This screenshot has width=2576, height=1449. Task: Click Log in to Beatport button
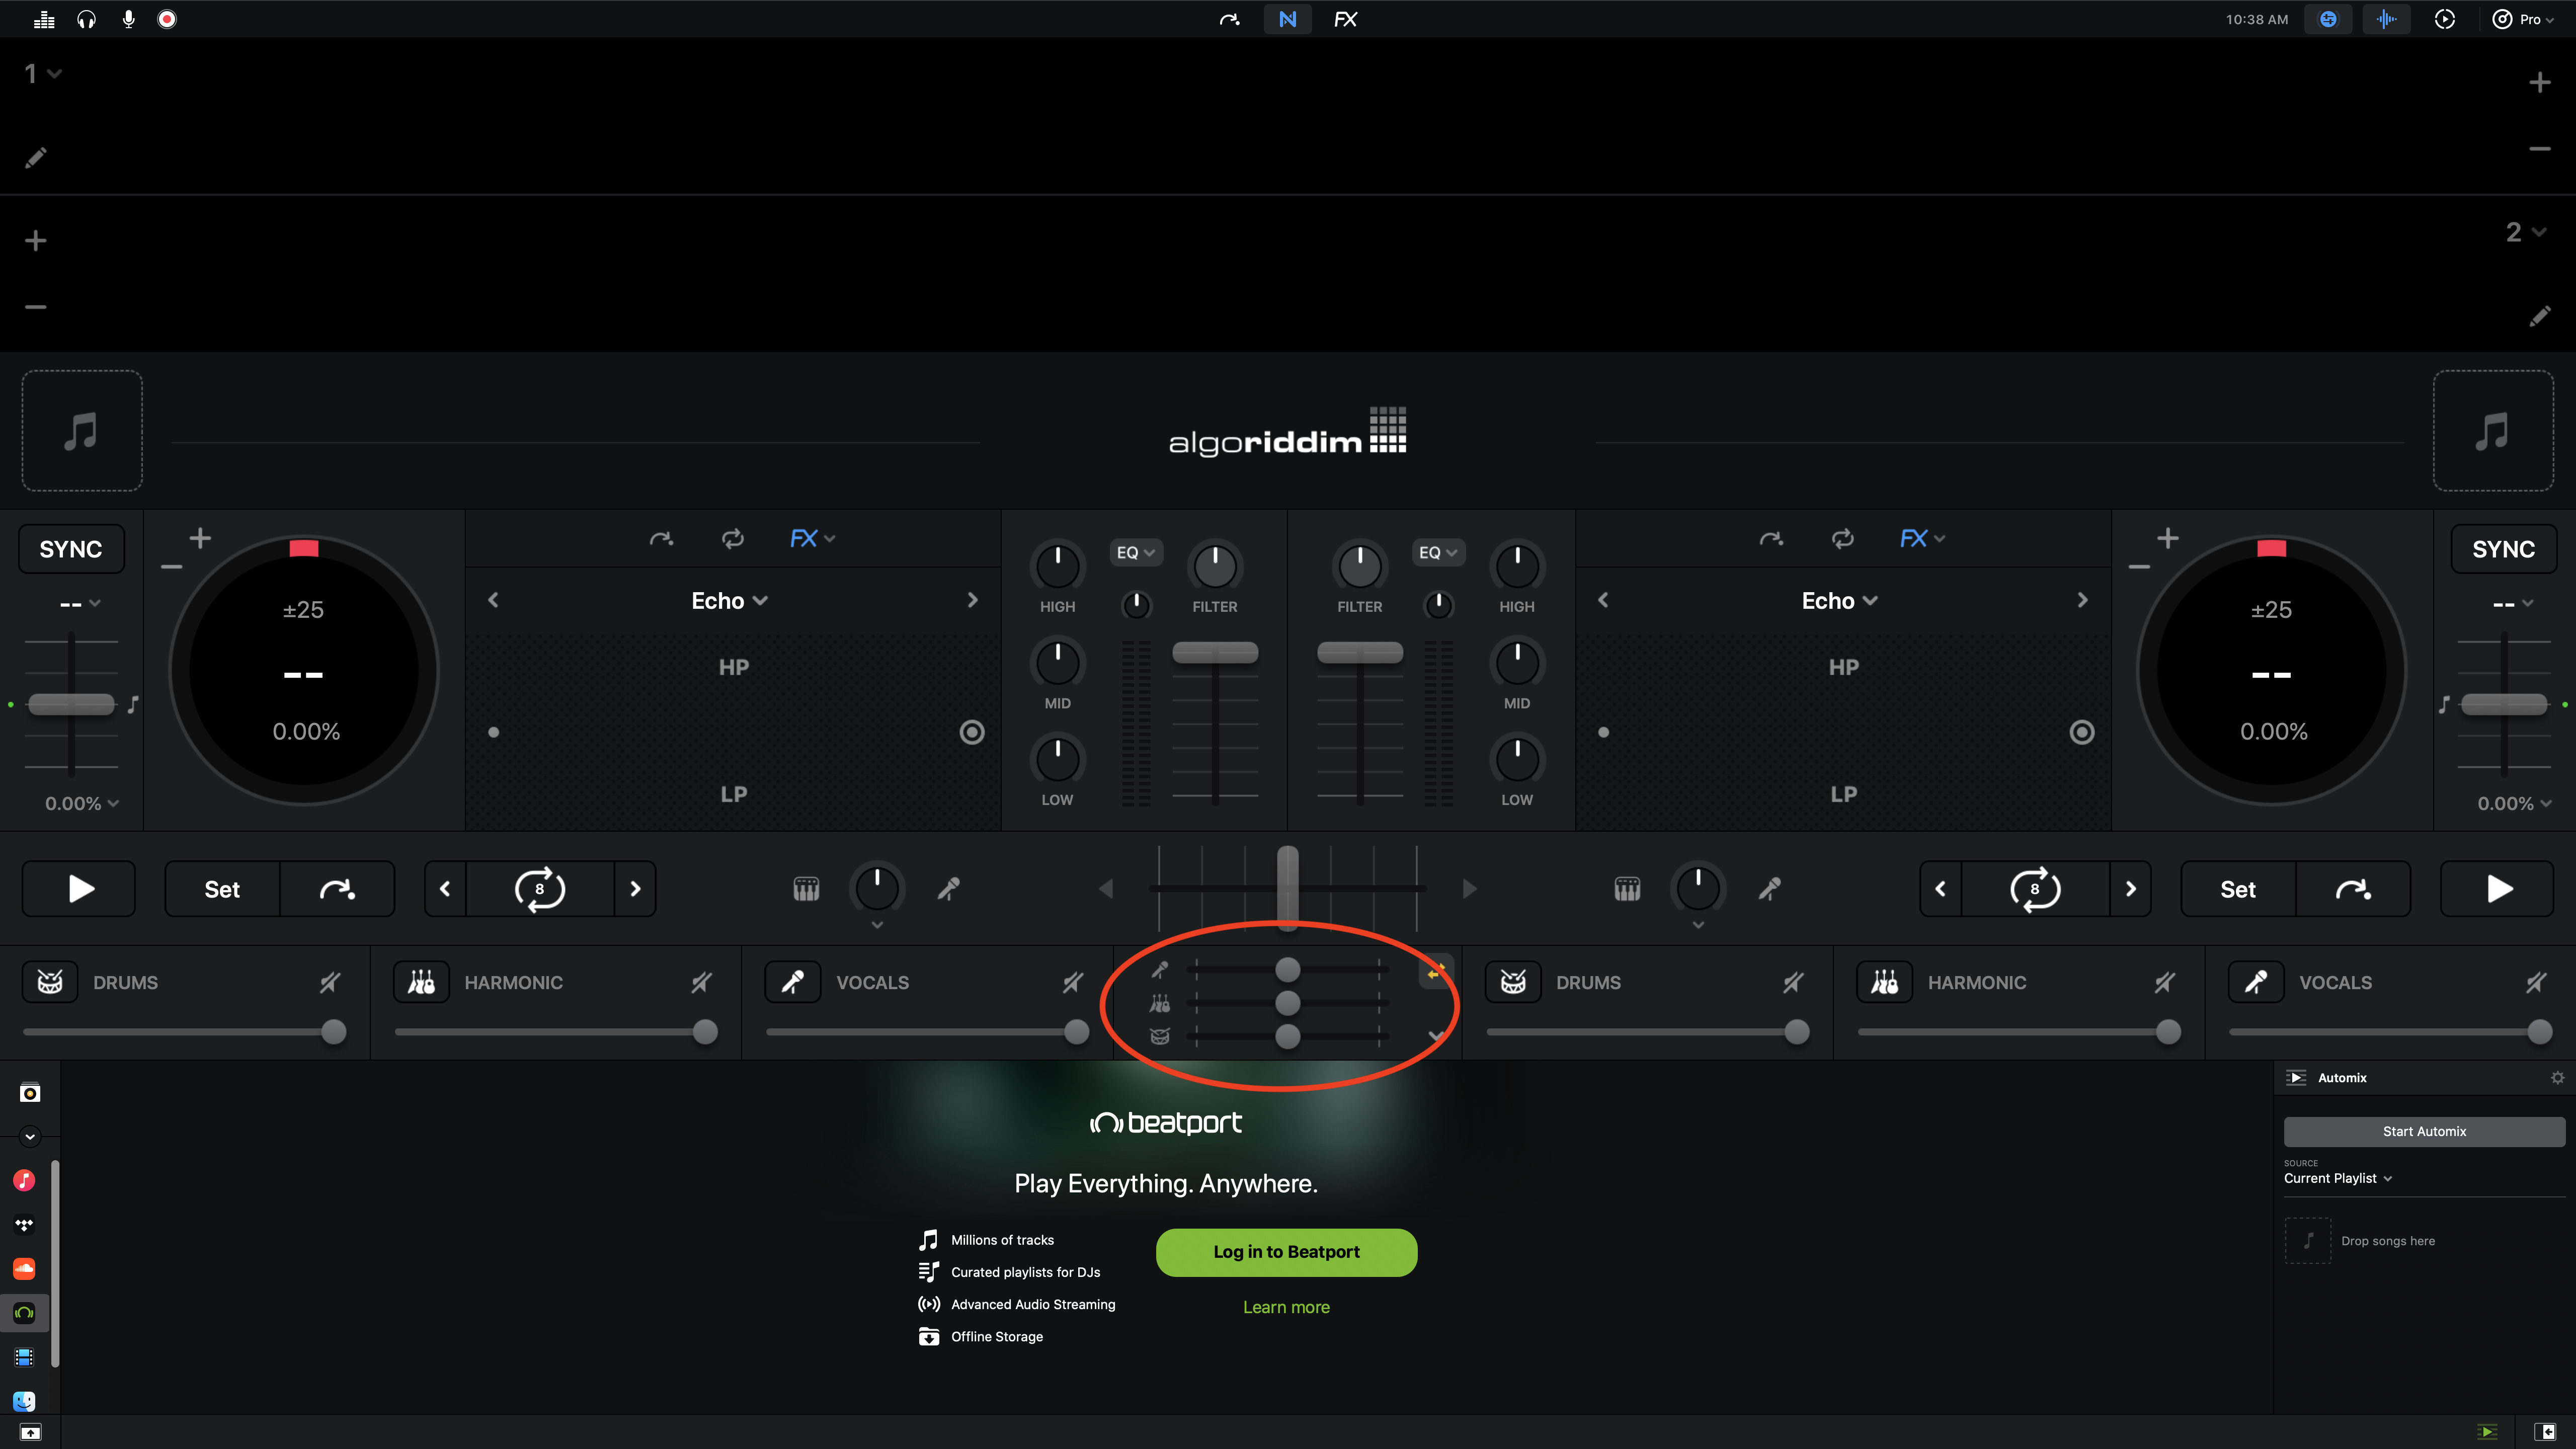pos(1286,1252)
